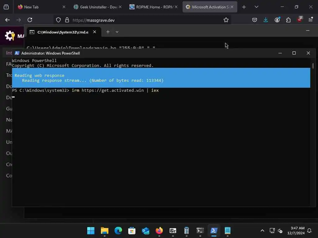318x238 pixels.
Task: Close the cmd.exe terminal tab
Action: pyautogui.click(x=94, y=32)
